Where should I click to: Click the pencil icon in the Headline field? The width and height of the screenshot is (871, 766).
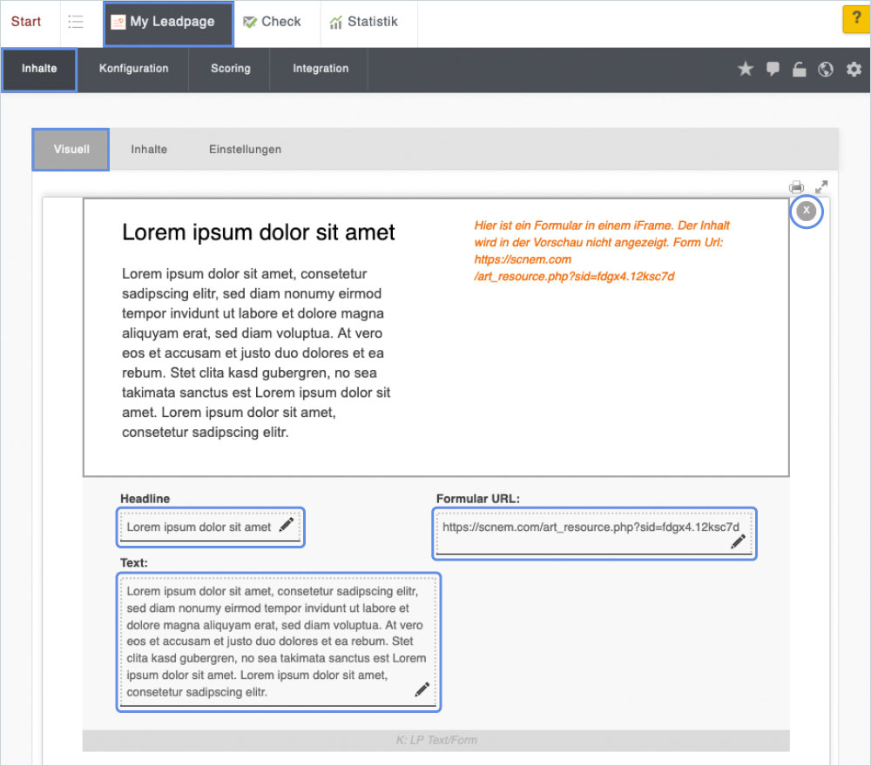[x=287, y=525]
